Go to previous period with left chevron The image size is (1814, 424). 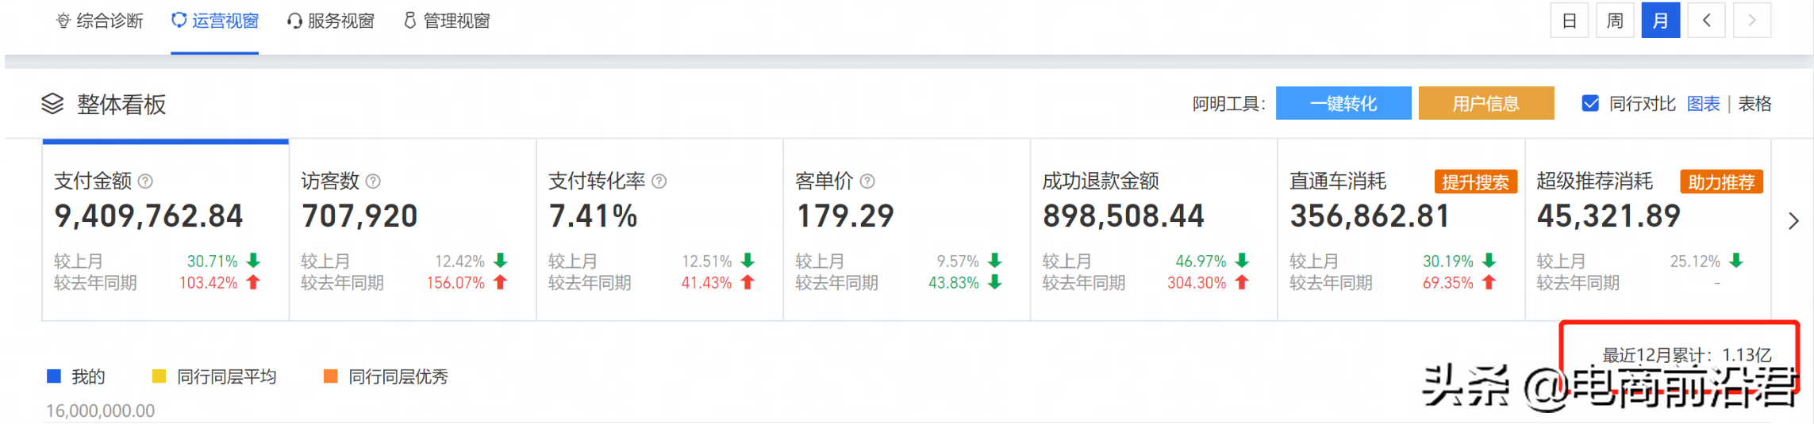(x=1706, y=21)
